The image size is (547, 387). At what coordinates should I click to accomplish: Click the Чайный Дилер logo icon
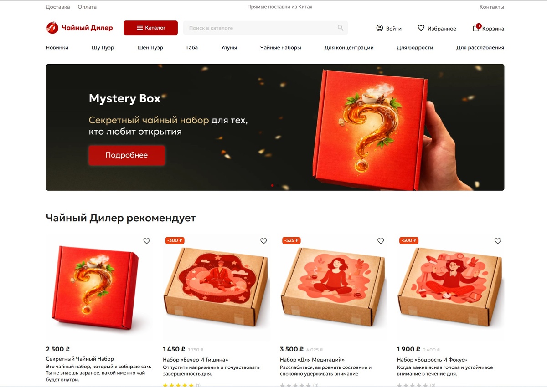(x=52, y=28)
